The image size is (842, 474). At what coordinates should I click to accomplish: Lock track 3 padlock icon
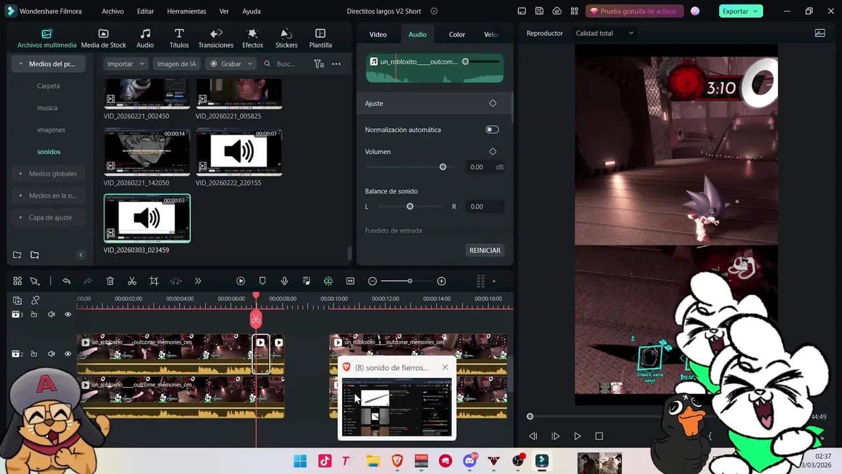pos(34,315)
